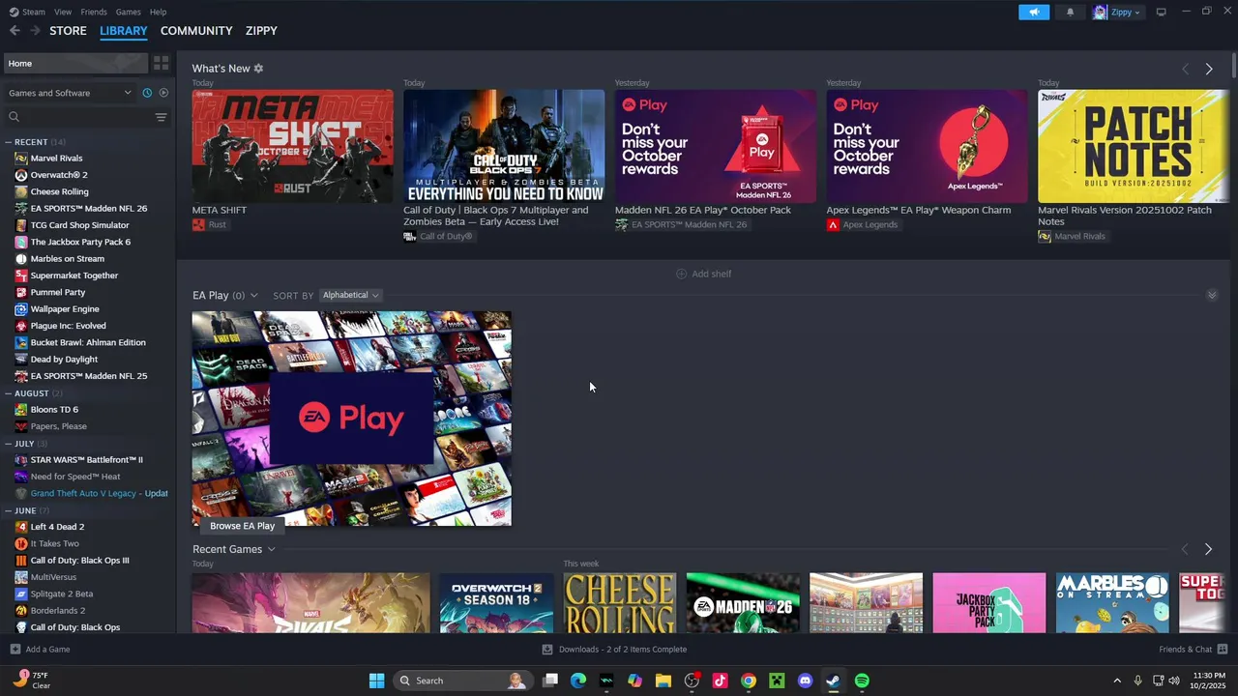Go back with the left arrow

(15, 31)
